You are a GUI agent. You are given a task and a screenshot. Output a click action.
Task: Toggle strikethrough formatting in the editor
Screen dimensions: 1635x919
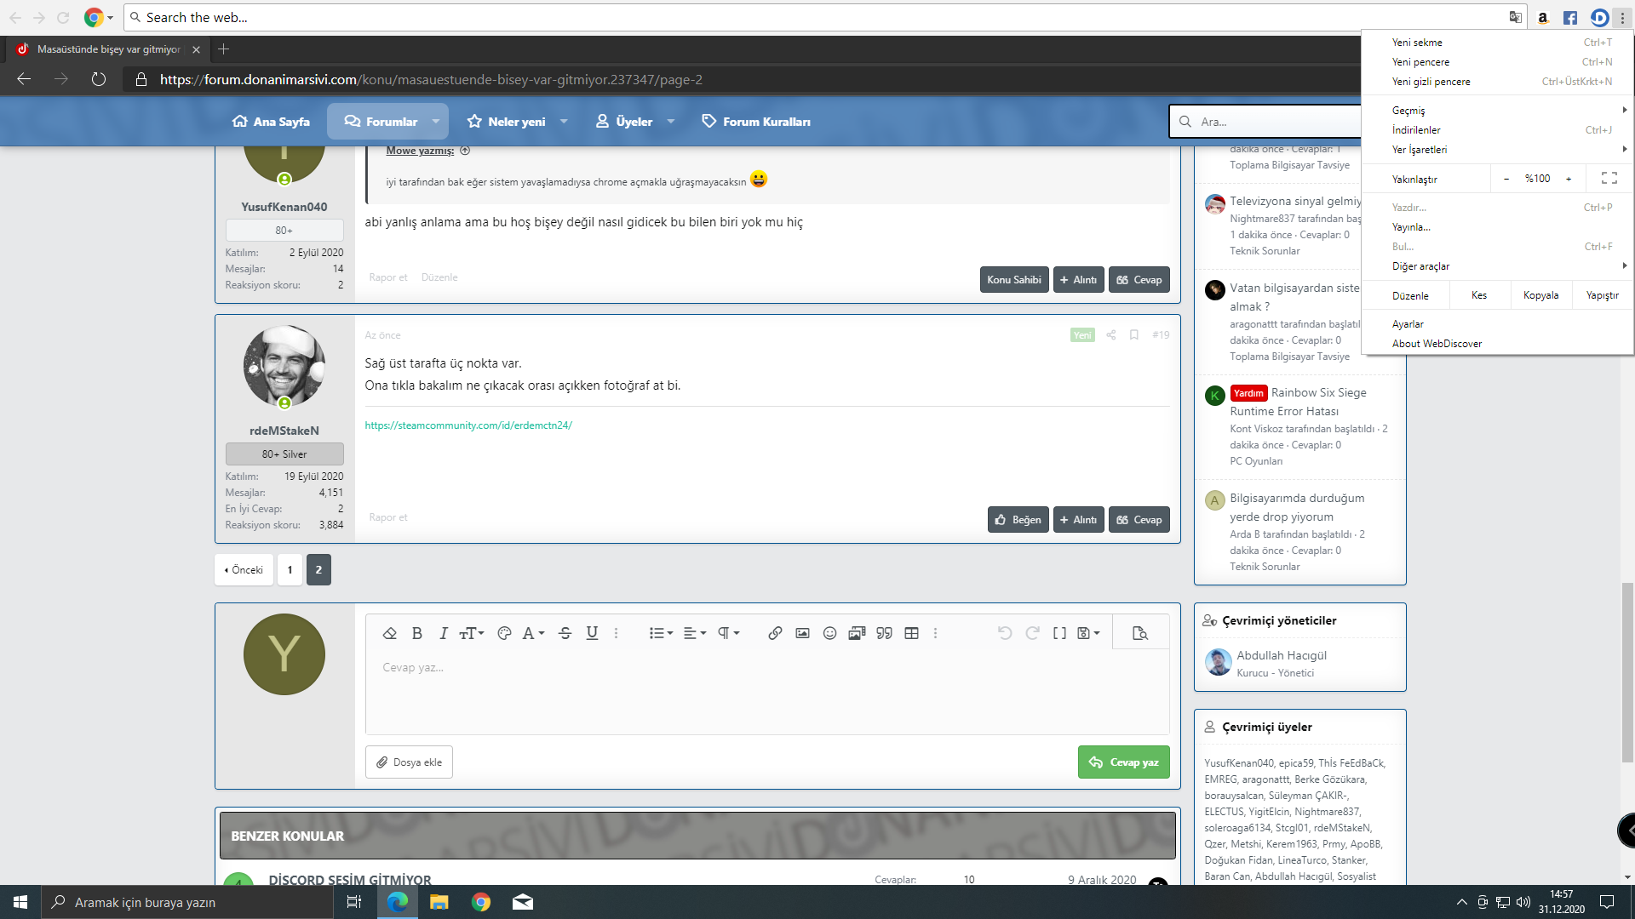click(x=565, y=633)
